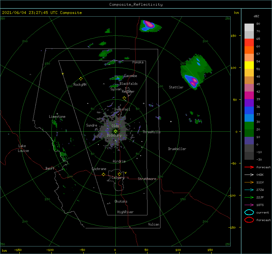The image size is (272, 254).
Task: Click the Ponoka city label
Action: (x=138, y=62)
